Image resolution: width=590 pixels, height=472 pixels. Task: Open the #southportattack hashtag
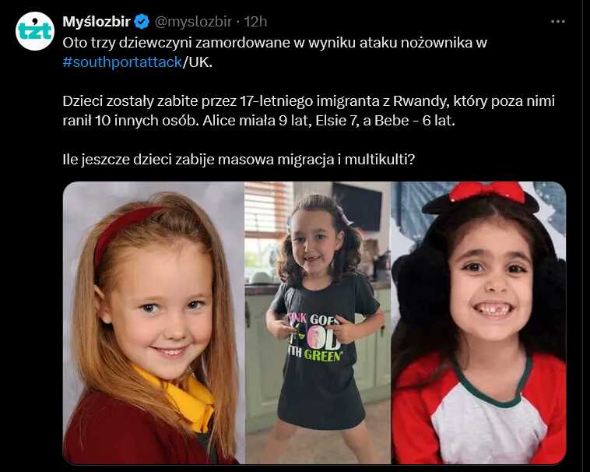(x=122, y=62)
